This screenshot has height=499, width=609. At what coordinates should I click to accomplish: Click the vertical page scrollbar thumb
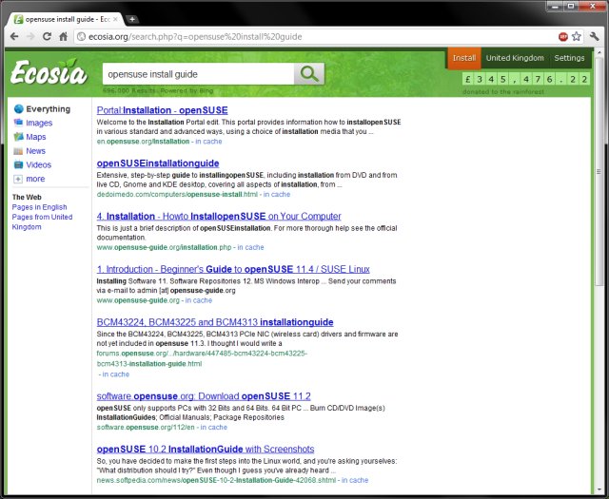599,171
